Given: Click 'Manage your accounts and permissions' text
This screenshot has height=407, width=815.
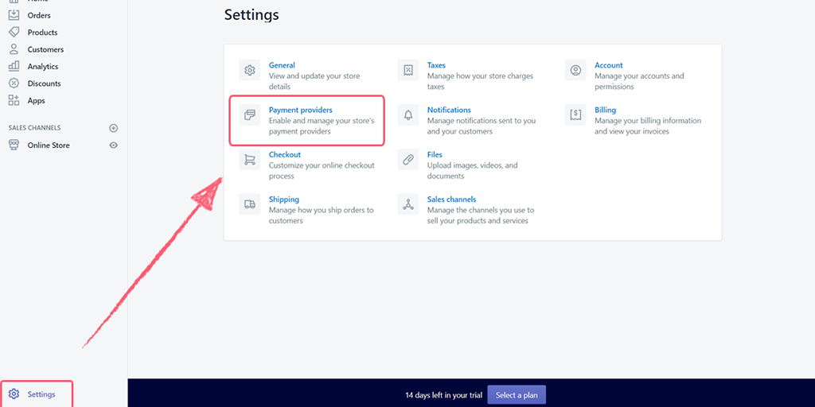Looking at the screenshot, I should click(639, 82).
